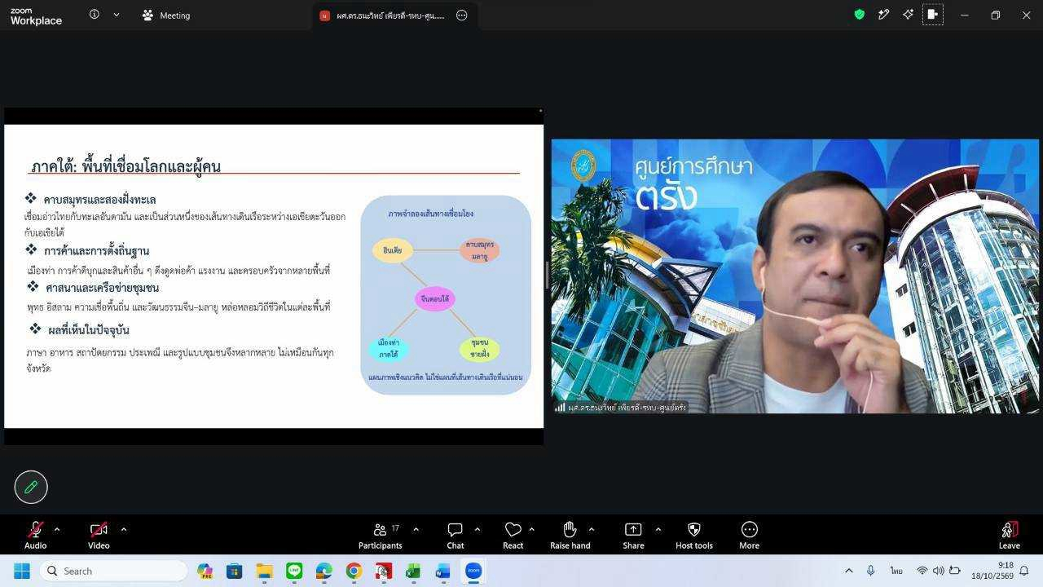Open the Chat panel
Screen dimensions: 1043x587
point(455,535)
